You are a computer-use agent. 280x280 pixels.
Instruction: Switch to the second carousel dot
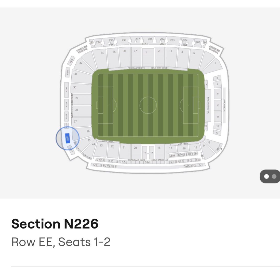coord(274,176)
